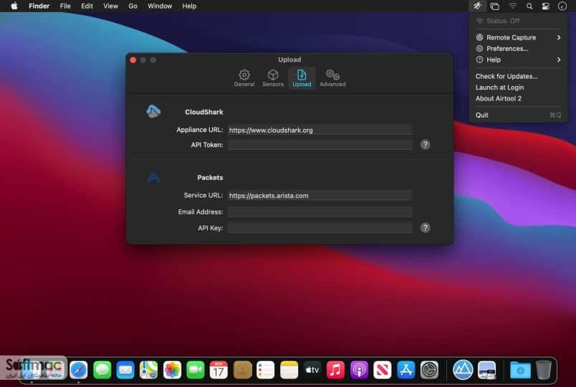Open the General preferences tab
Screen dimensions: 576x387
click(244, 78)
